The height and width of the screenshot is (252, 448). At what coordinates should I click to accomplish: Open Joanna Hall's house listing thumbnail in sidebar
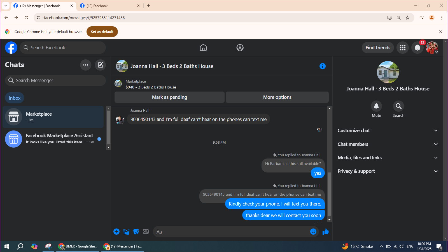(388, 72)
